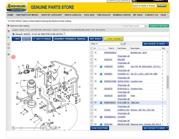Open the bottom ADD CHECKED TO ORDER dropdown arrow
Screen dimensions: 179x139
pos(167,128)
